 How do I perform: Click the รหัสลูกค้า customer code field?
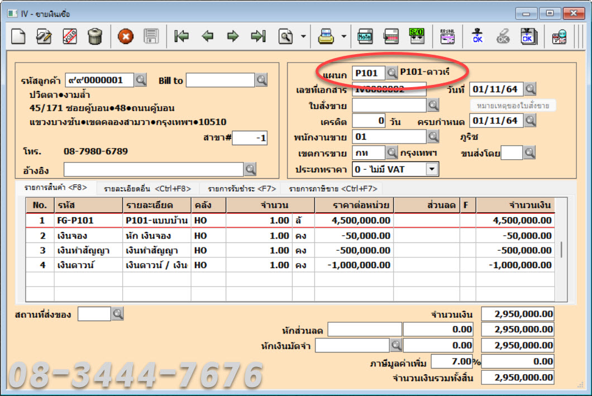[x=99, y=80]
